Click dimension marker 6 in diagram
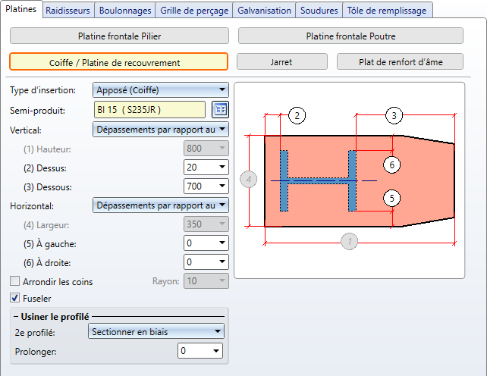The height and width of the screenshot is (376, 487). point(391,164)
